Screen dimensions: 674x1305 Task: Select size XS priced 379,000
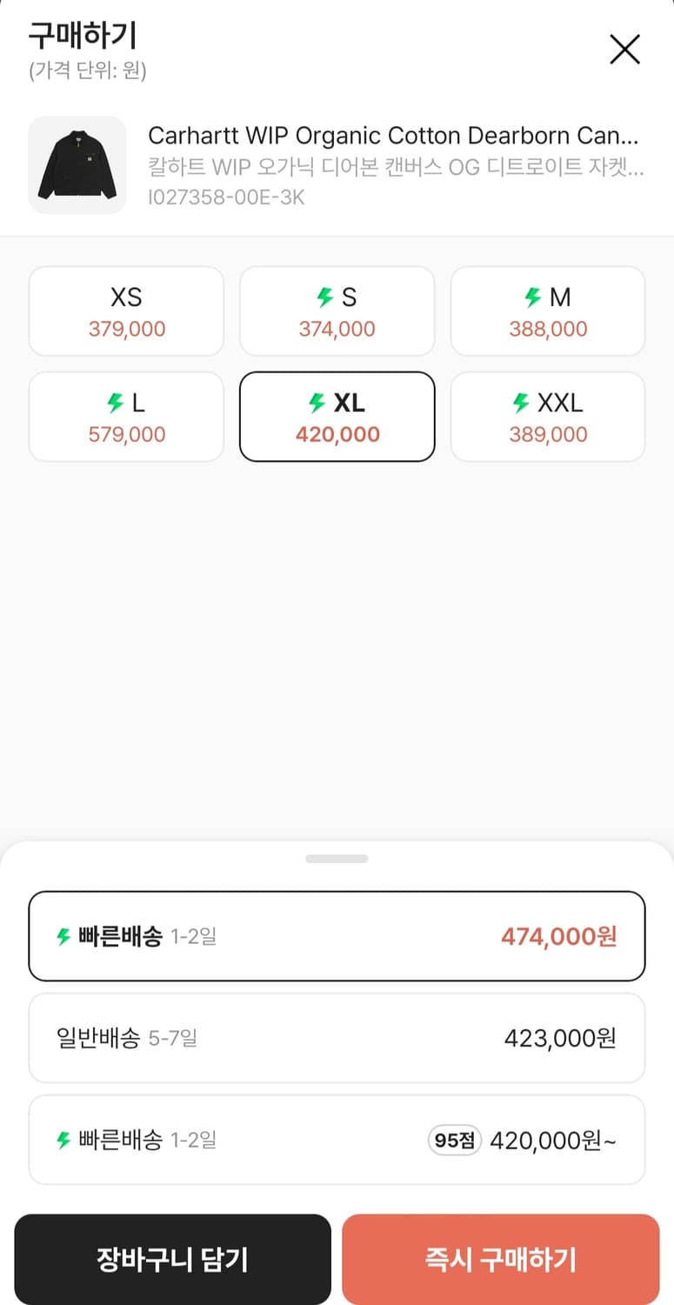tap(126, 311)
